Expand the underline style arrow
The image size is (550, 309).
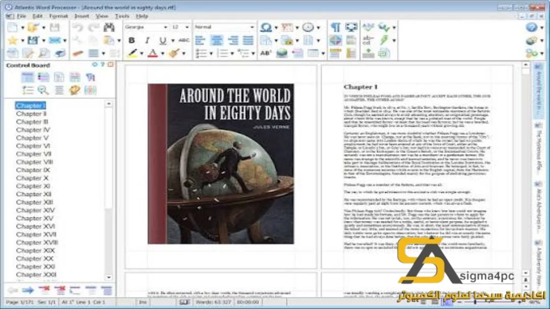(173, 40)
